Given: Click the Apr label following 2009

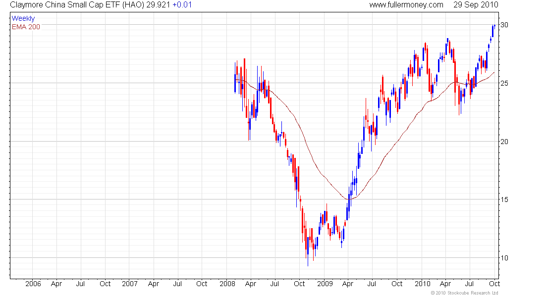Looking at the screenshot, I should point(348,284).
